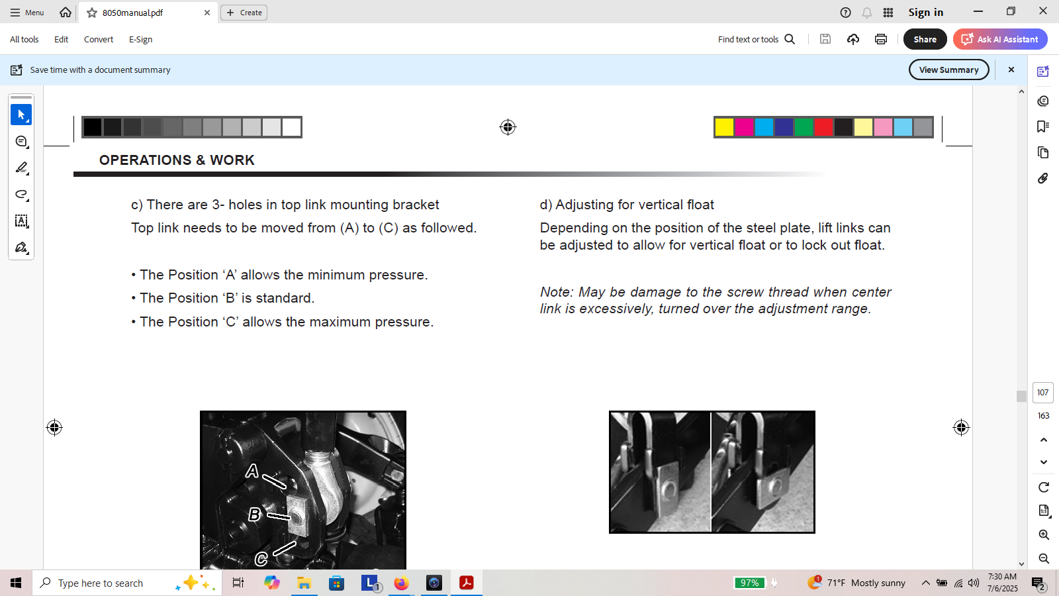This screenshot has width=1059, height=596.
Task: Click scrollbar down arrow
Action: (x=1021, y=564)
